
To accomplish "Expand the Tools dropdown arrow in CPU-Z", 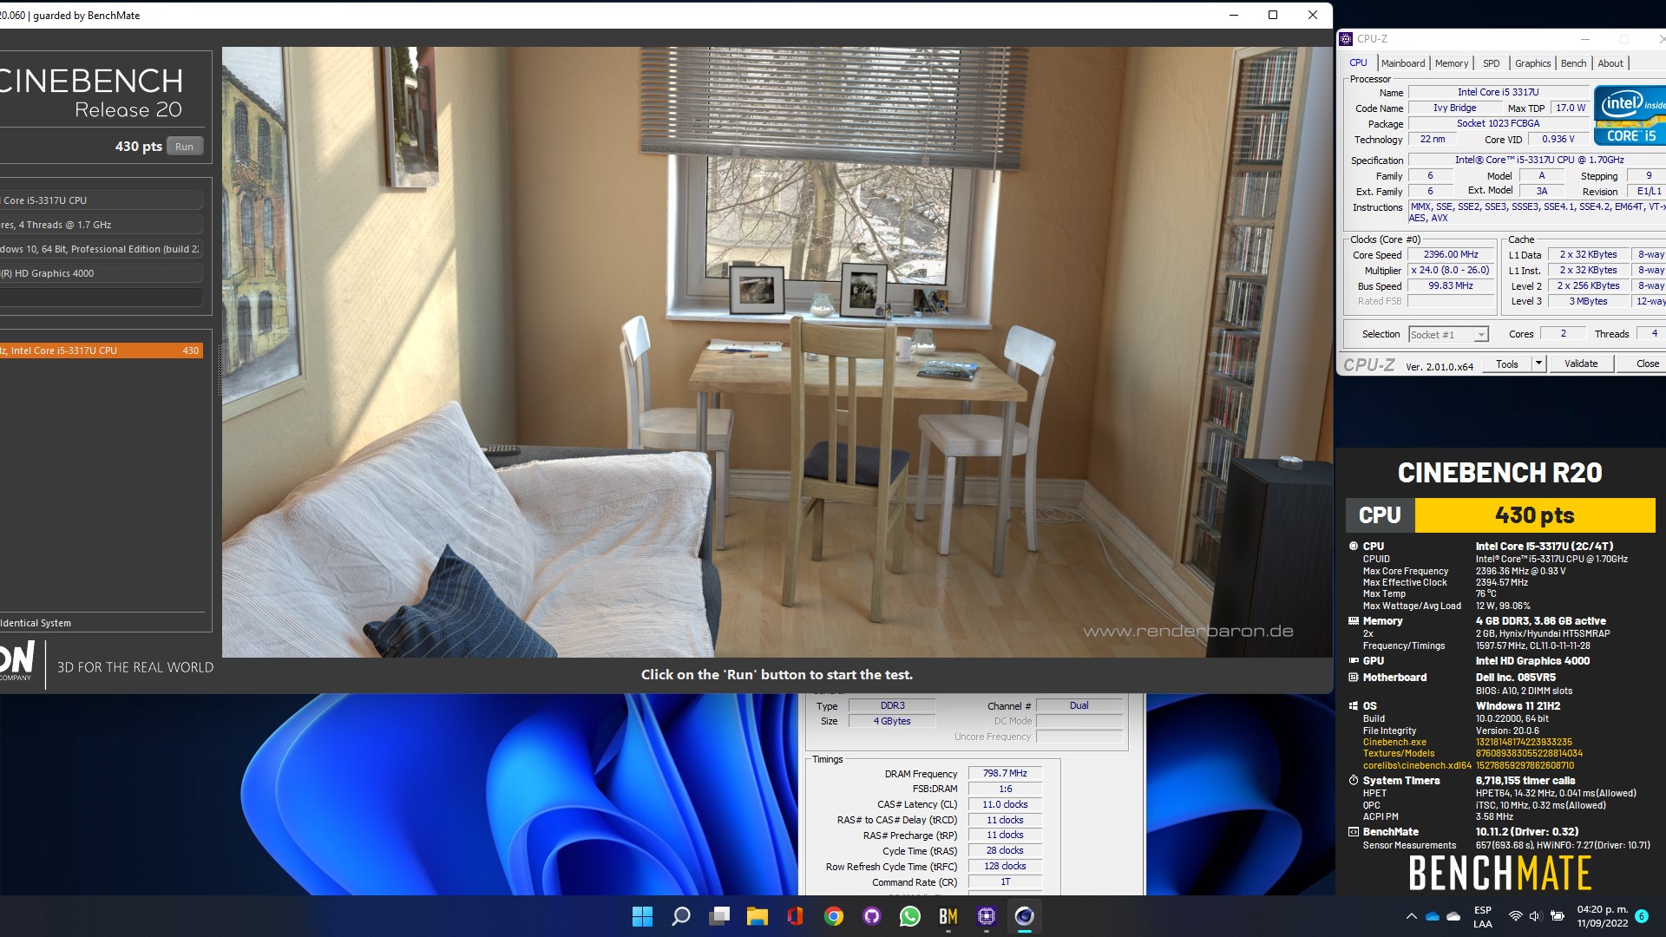I will tap(1539, 364).
